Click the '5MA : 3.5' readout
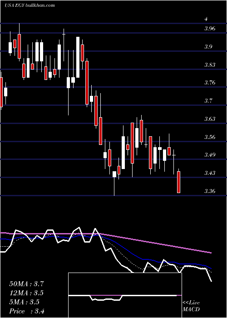This screenshot has width=227, height=318. coord(25,302)
